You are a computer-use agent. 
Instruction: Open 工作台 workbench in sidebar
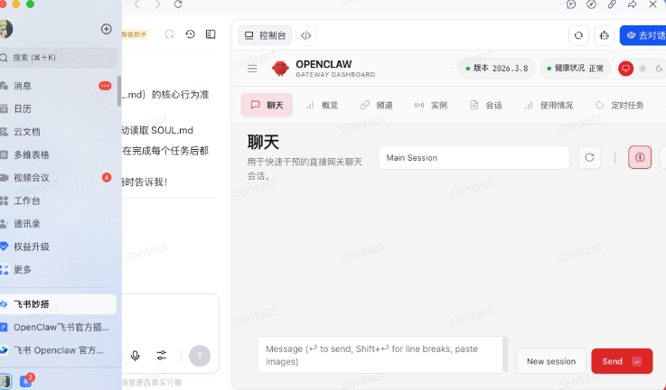point(58,200)
